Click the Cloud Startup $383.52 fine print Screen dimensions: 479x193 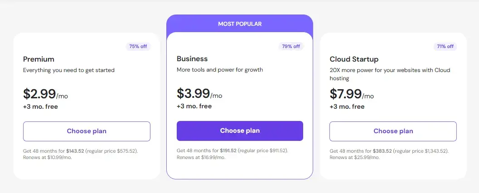pyautogui.click(x=388, y=154)
